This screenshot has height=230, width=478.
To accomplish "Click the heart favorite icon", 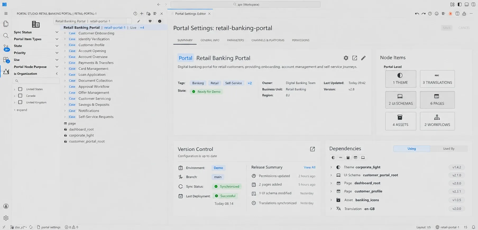I will click(150, 21).
